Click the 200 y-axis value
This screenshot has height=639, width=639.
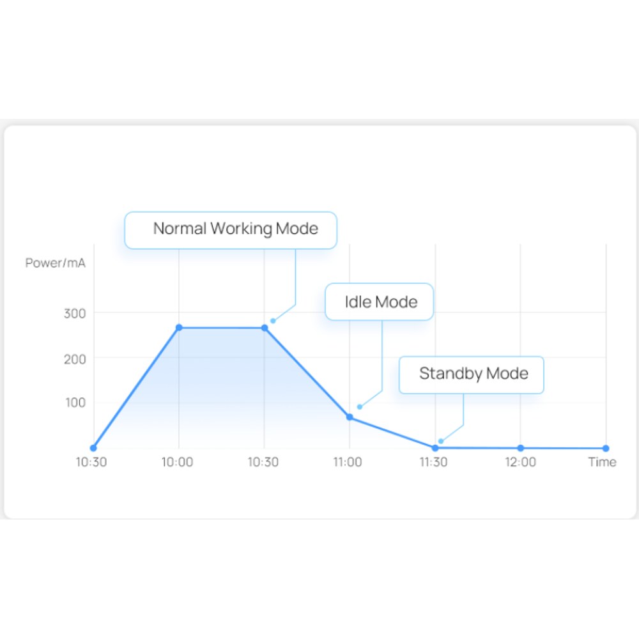point(75,359)
